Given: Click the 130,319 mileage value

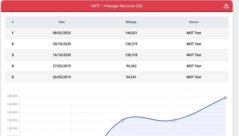Looking at the screenshot, I should click(x=131, y=44).
